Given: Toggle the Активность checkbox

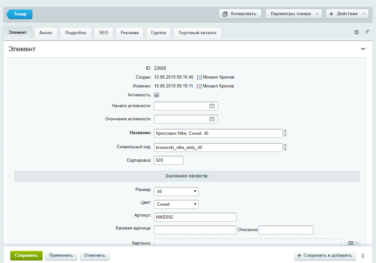Looking at the screenshot, I should point(157,95).
